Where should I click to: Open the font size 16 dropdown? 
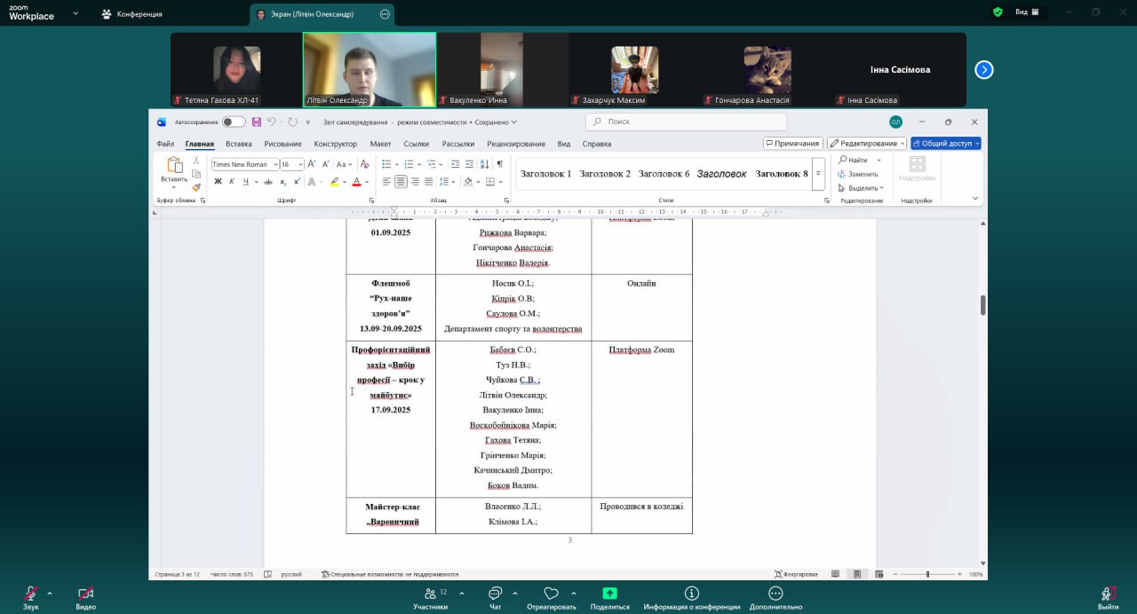[x=300, y=164]
